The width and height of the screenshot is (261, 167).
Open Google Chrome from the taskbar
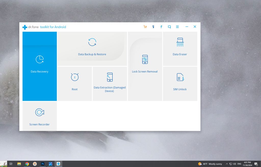[27, 164]
